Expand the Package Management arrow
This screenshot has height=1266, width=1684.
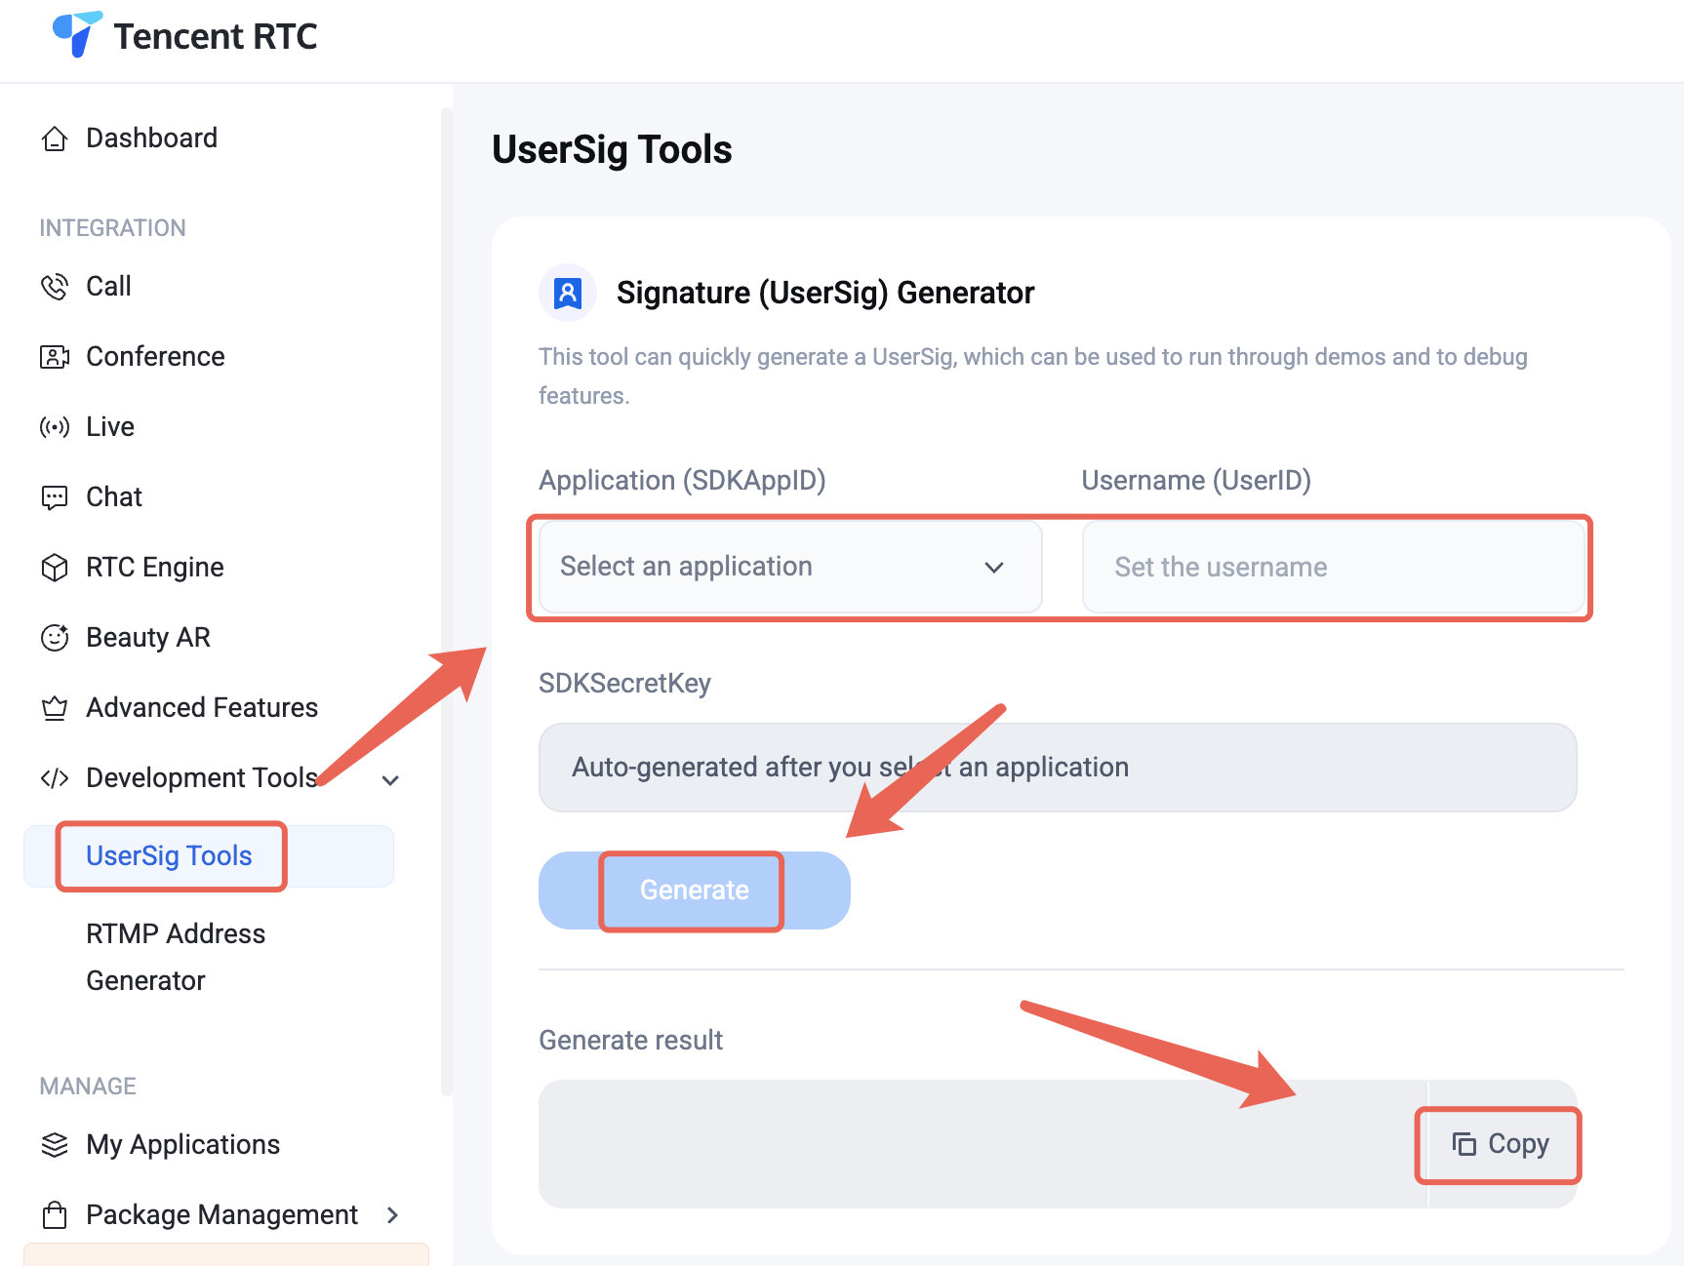(x=392, y=1215)
